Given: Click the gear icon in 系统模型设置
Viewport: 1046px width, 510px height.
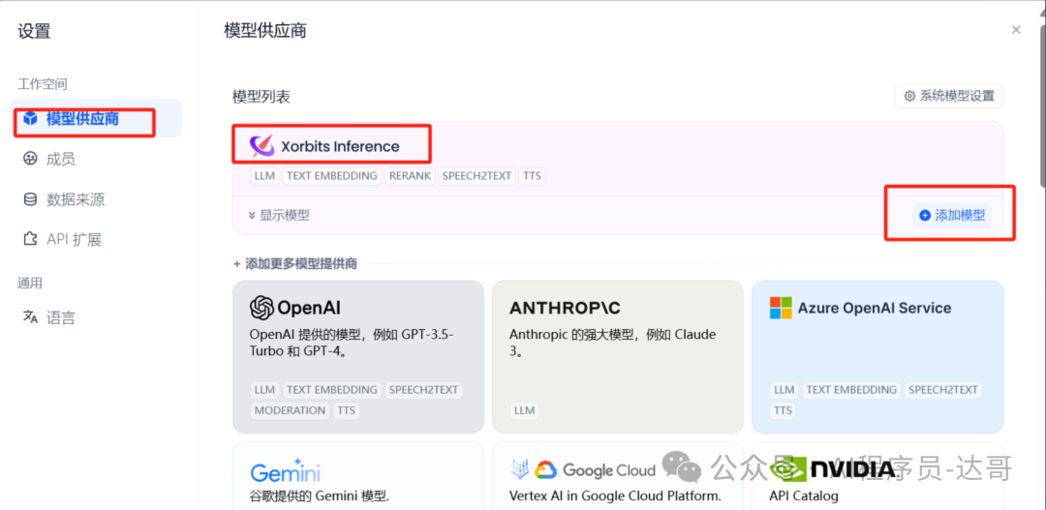Looking at the screenshot, I should 909,96.
